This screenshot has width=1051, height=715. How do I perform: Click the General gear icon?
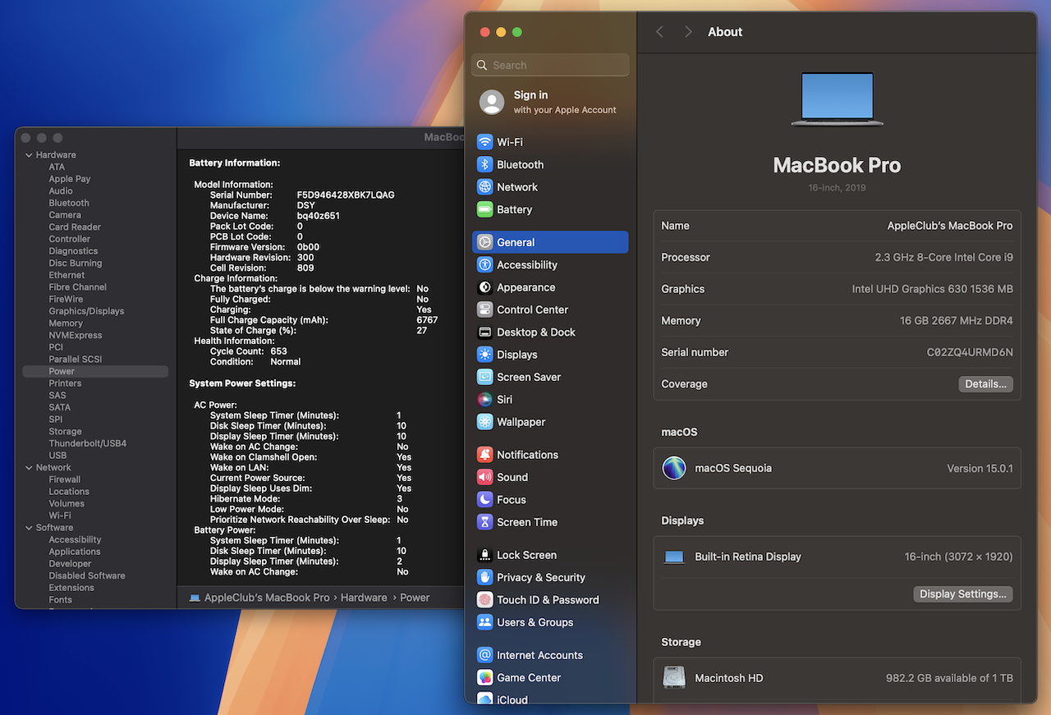pos(484,242)
